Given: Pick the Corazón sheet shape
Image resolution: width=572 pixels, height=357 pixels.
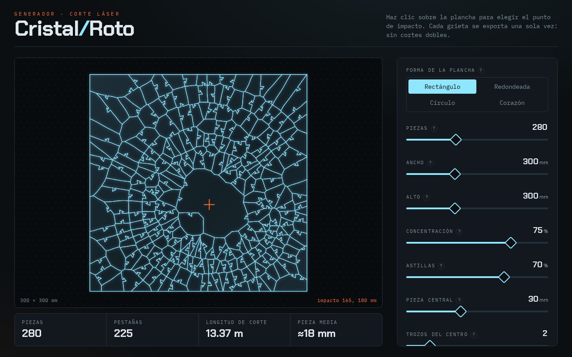Looking at the screenshot, I should click(x=512, y=103).
